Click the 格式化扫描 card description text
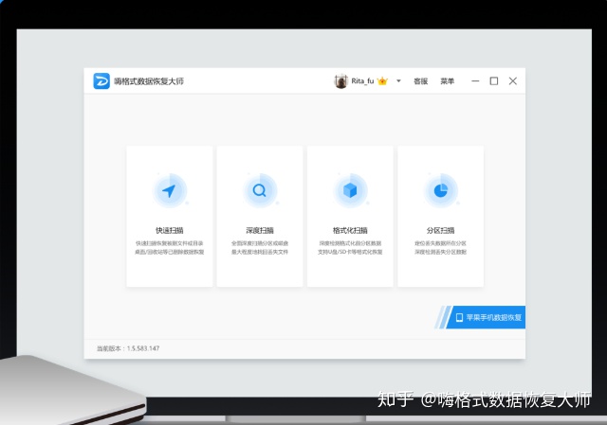This screenshot has height=425, width=607. [350, 248]
